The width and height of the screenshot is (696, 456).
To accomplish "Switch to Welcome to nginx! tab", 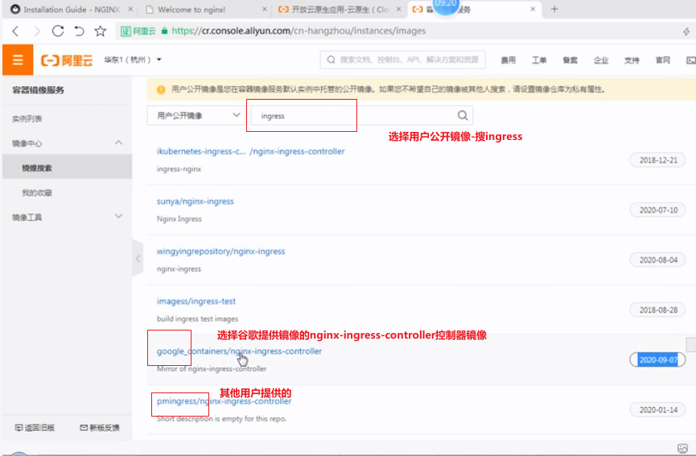I will pyautogui.click(x=191, y=10).
